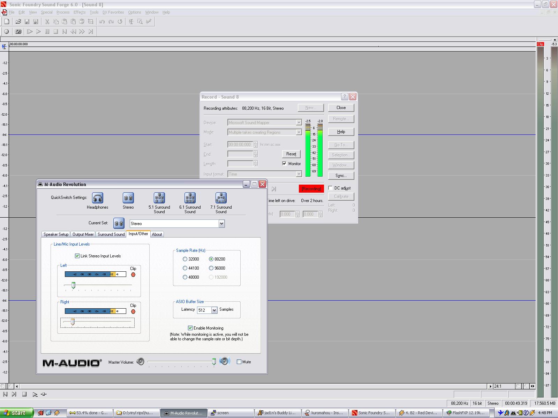Select the Headphones QuickSwitch icon

(98, 198)
